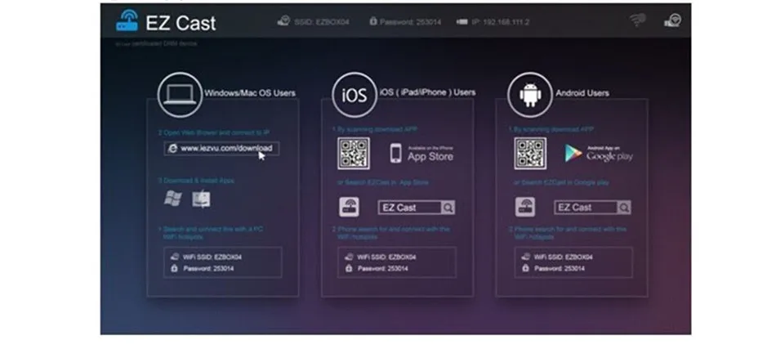This screenshot has height=349, width=776.
Task: Click the EZ Cast search field under Android
Action: 592,208
